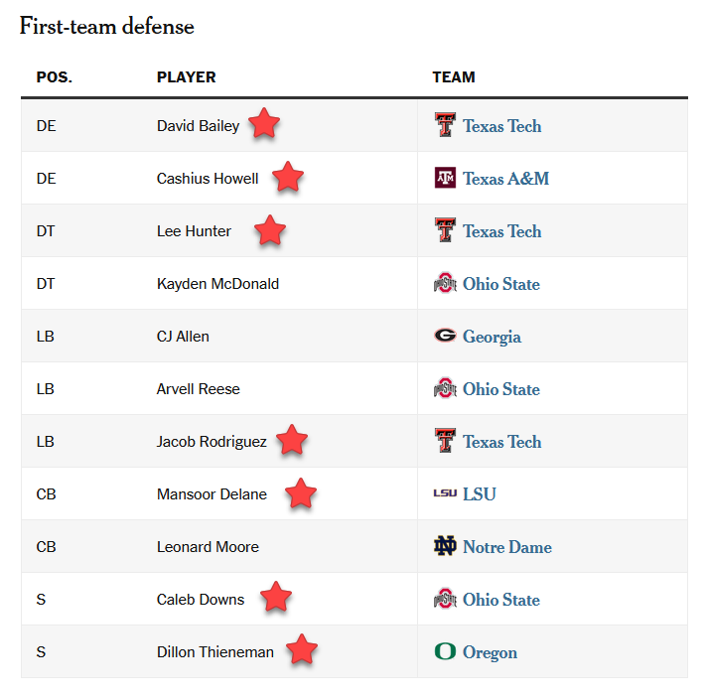Screen dimensions: 709x697
Task: Open the Oregon team link
Action: point(490,652)
